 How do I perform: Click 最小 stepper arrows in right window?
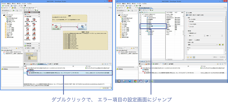pyautogui.click(x=205, y=36)
